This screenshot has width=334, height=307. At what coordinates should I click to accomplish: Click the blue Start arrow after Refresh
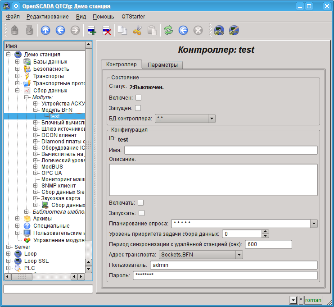coord(183,30)
